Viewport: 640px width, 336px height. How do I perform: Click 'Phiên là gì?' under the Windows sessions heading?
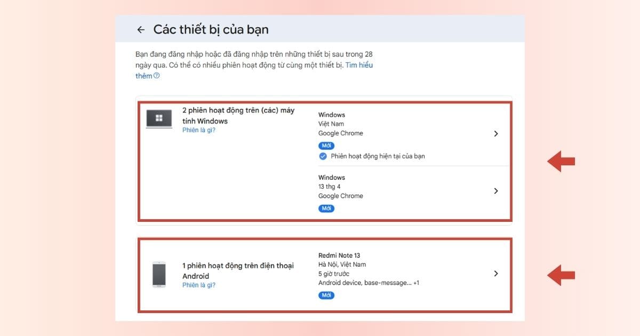(x=199, y=130)
